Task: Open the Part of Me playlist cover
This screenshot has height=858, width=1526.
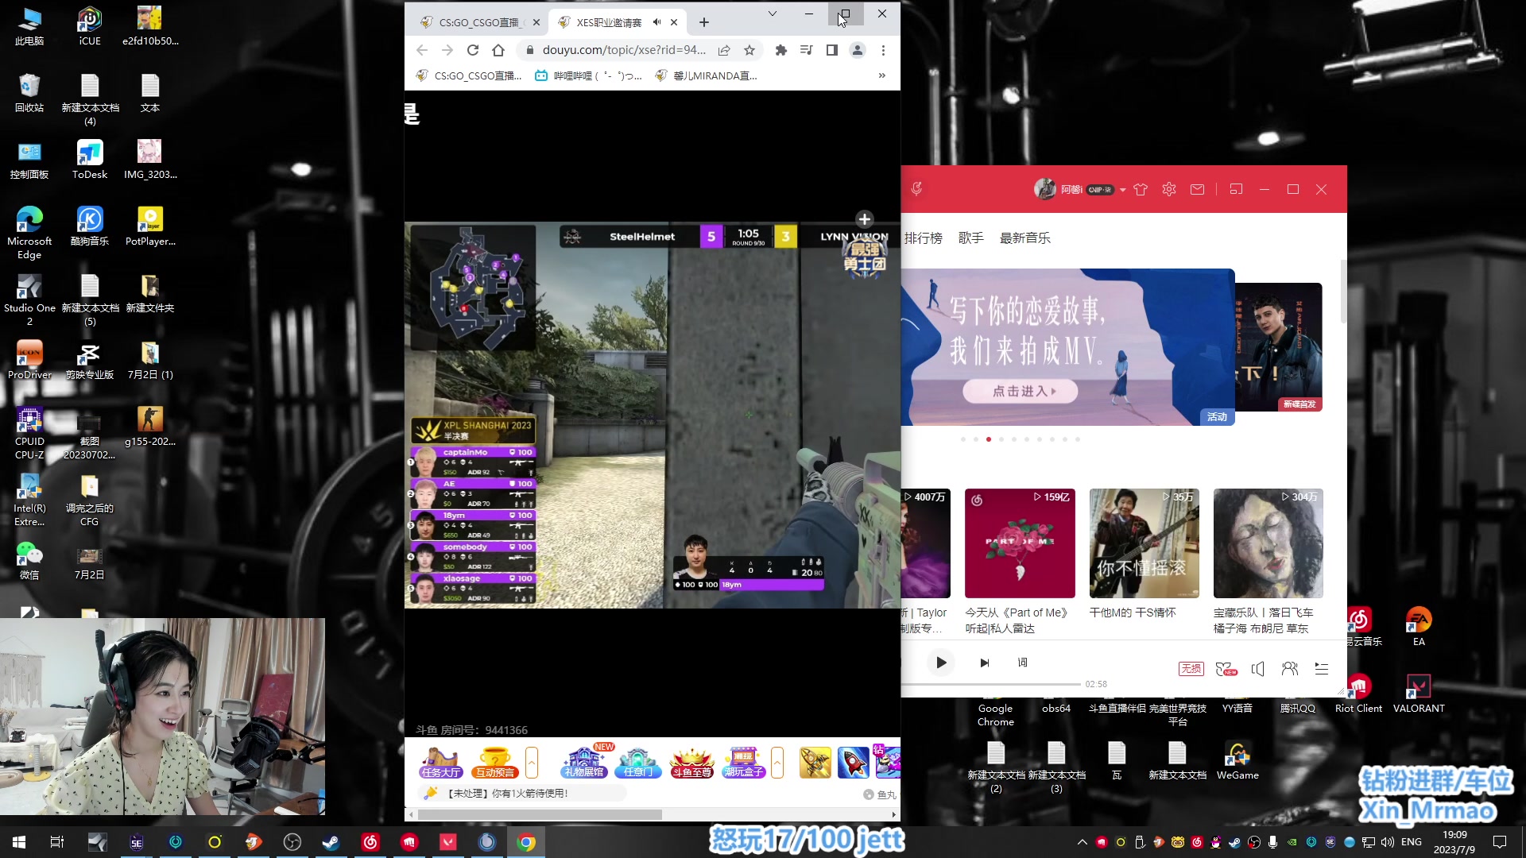Action: click(1020, 543)
